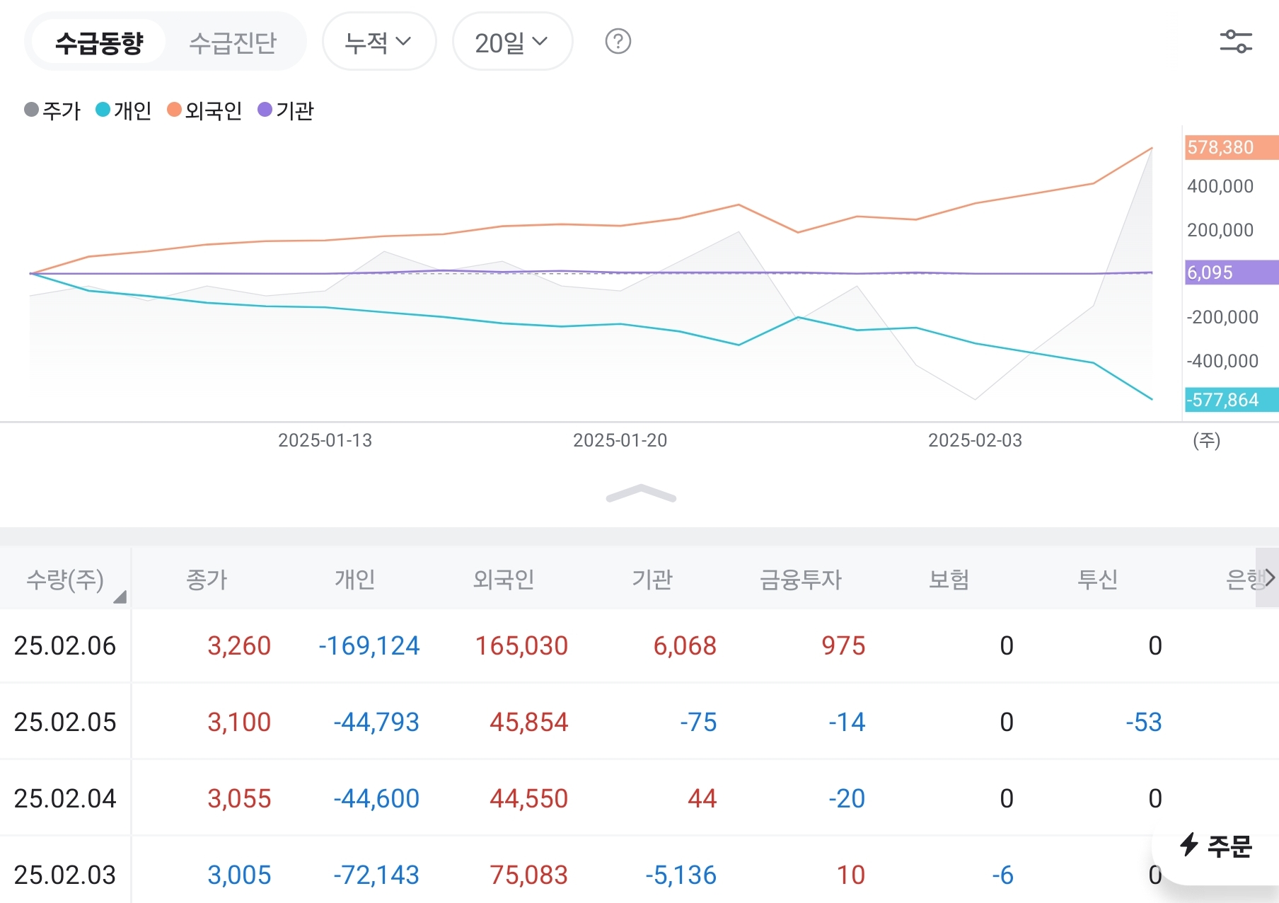
Task: Toggle the 기관 legend series
Action: 286,110
